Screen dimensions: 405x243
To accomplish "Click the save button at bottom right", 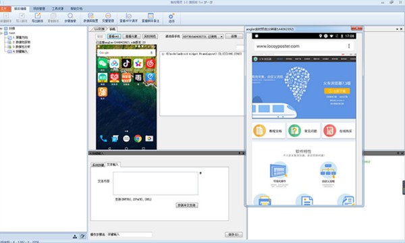I will coord(234,234).
